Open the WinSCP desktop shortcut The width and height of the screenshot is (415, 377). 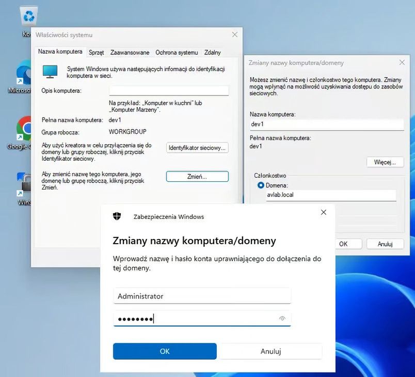tap(23, 185)
